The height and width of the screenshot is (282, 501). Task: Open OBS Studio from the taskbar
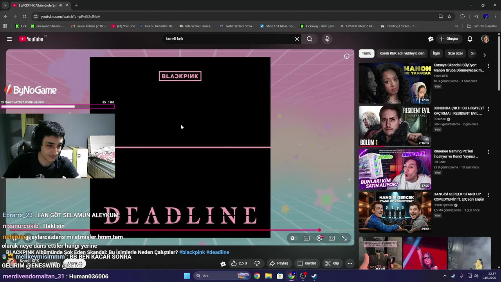303,276
